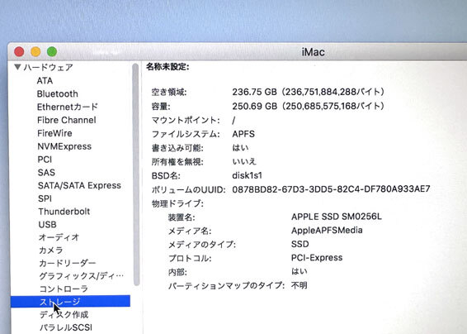Select Fibre Channel item
The image size is (467, 334).
[x=66, y=120]
